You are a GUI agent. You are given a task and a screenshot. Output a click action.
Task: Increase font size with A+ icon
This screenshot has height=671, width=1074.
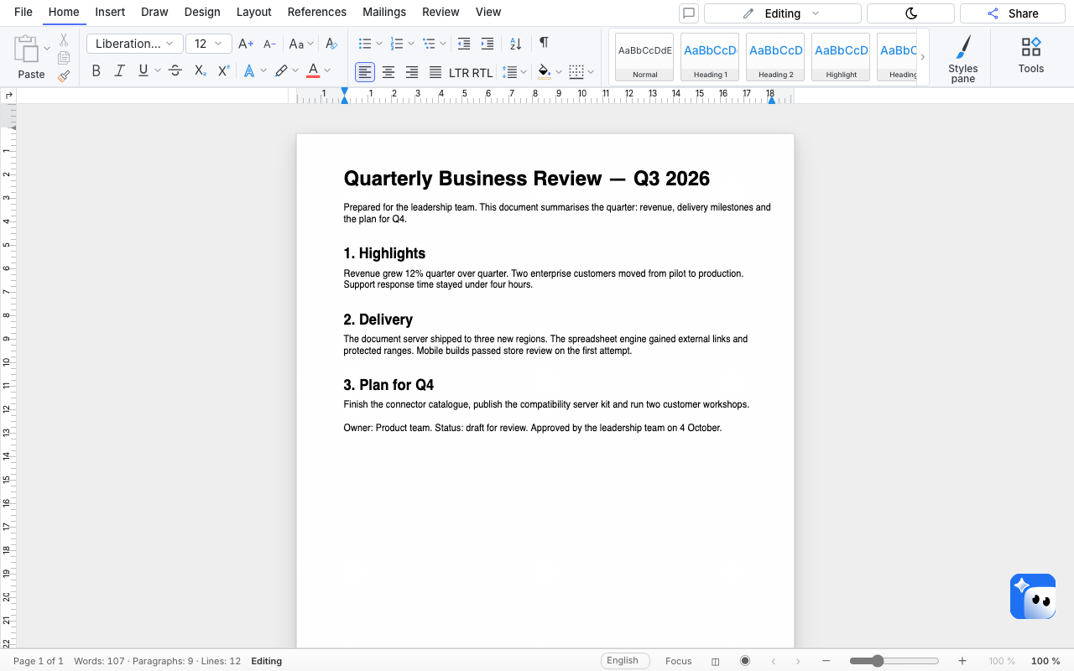coord(246,44)
